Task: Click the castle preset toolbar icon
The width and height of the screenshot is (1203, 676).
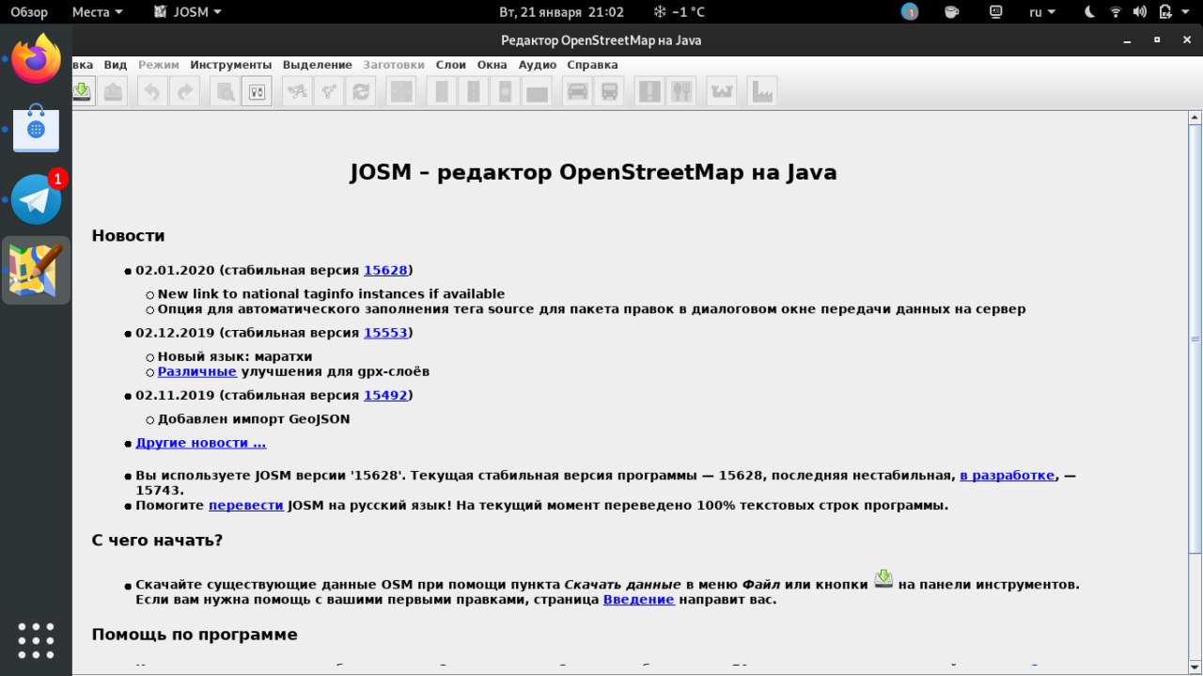Action: click(x=722, y=91)
